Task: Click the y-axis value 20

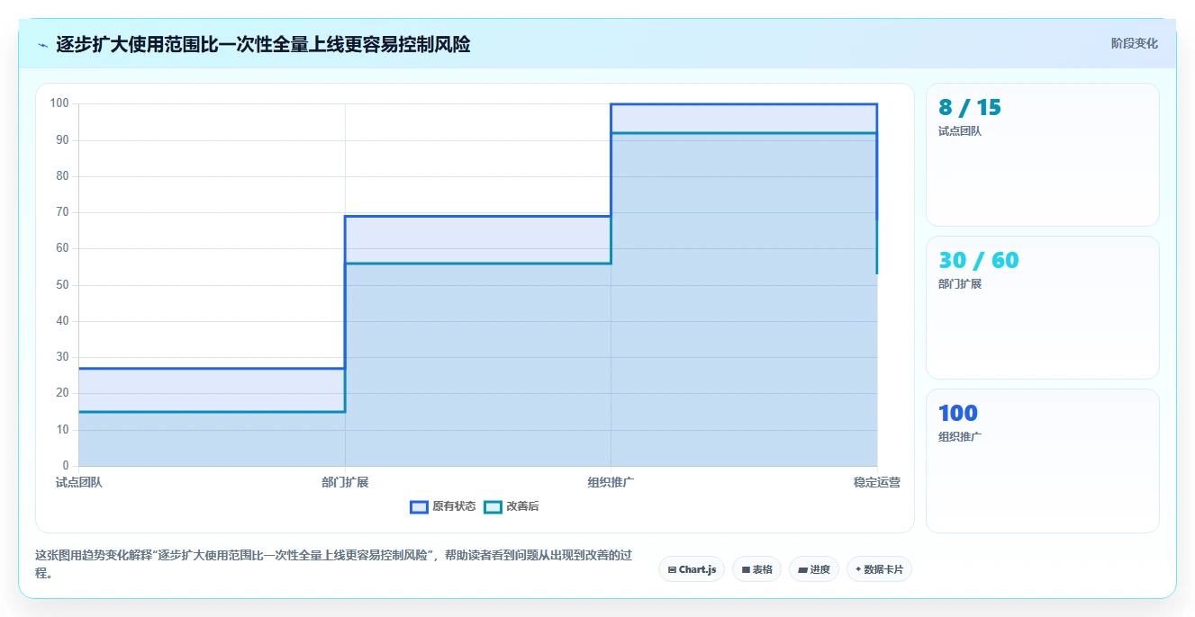Action: [62, 393]
